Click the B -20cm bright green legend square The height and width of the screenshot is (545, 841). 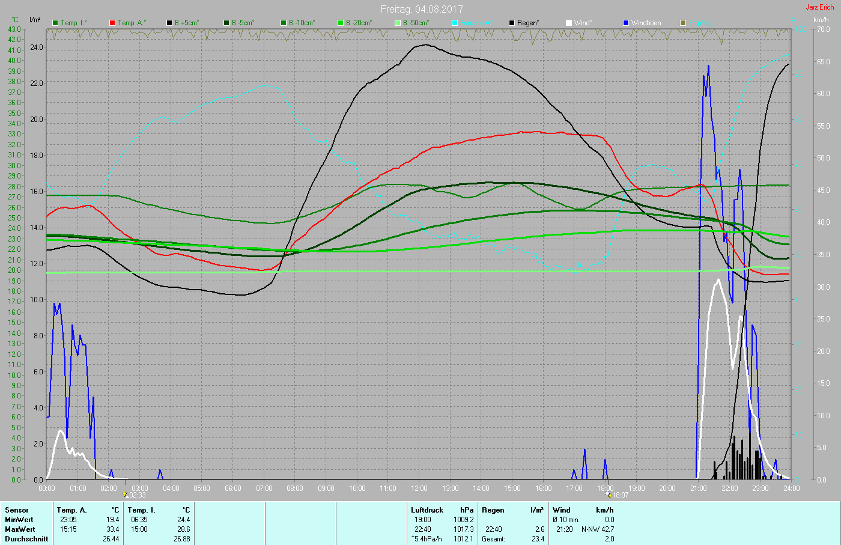[x=341, y=23]
